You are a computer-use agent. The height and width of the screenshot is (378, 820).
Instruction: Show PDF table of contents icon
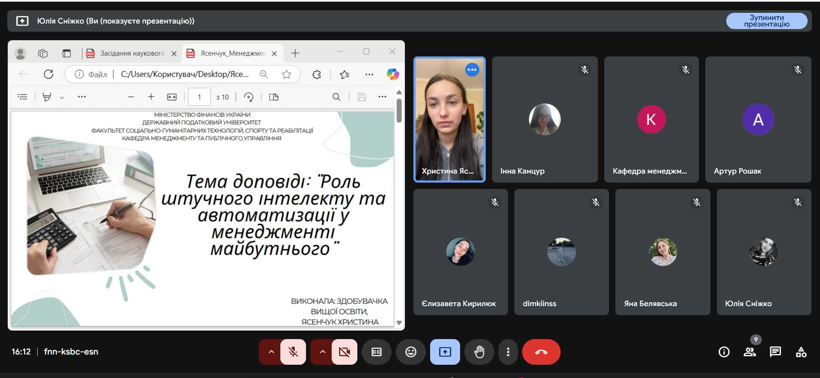(23, 97)
